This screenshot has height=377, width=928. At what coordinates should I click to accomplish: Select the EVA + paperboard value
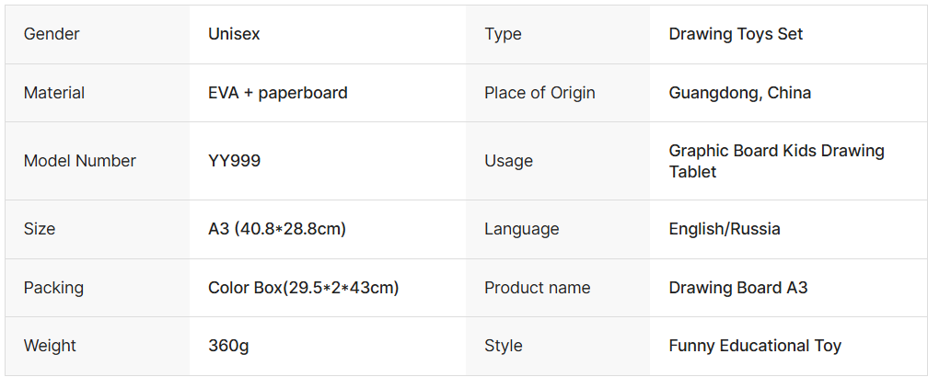278,93
